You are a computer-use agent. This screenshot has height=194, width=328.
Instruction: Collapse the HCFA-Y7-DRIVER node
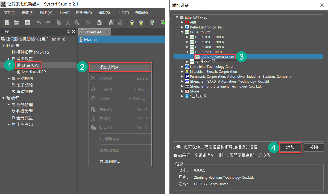pyautogui.click(x=188, y=52)
